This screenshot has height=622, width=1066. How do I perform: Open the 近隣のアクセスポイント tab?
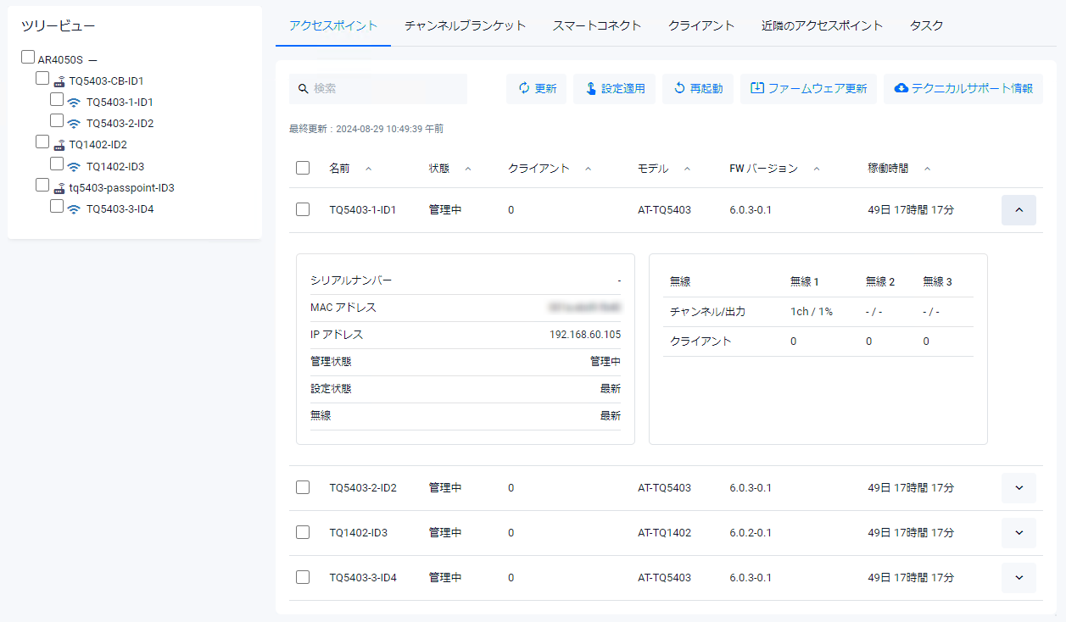822,25
